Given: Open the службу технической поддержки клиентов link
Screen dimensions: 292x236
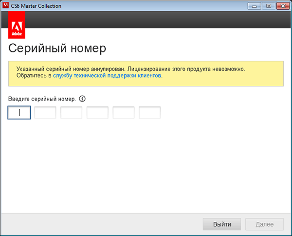Looking at the screenshot, I should coord(107,76).
